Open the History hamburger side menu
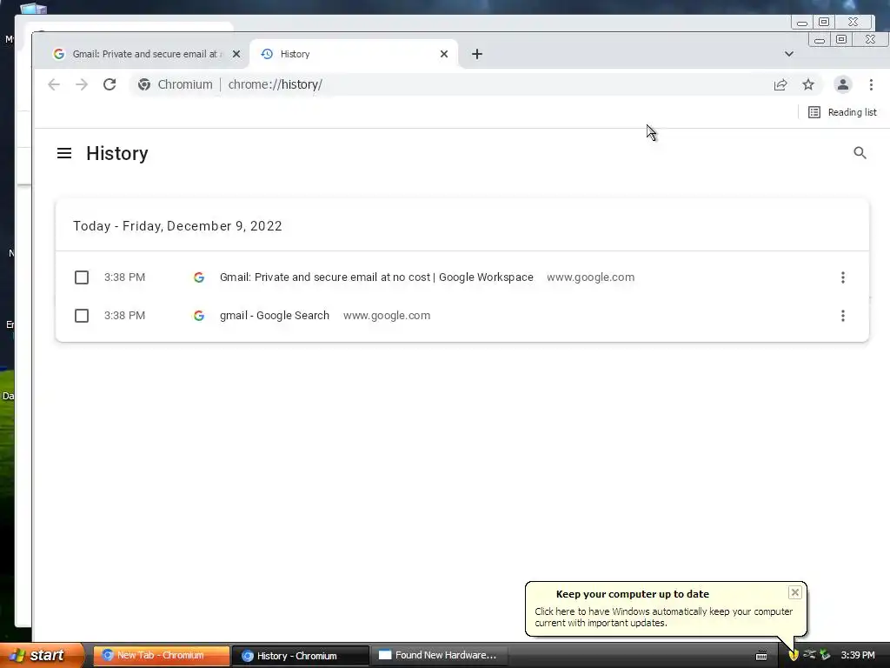 pyautogui.click(x=64, y=153)
